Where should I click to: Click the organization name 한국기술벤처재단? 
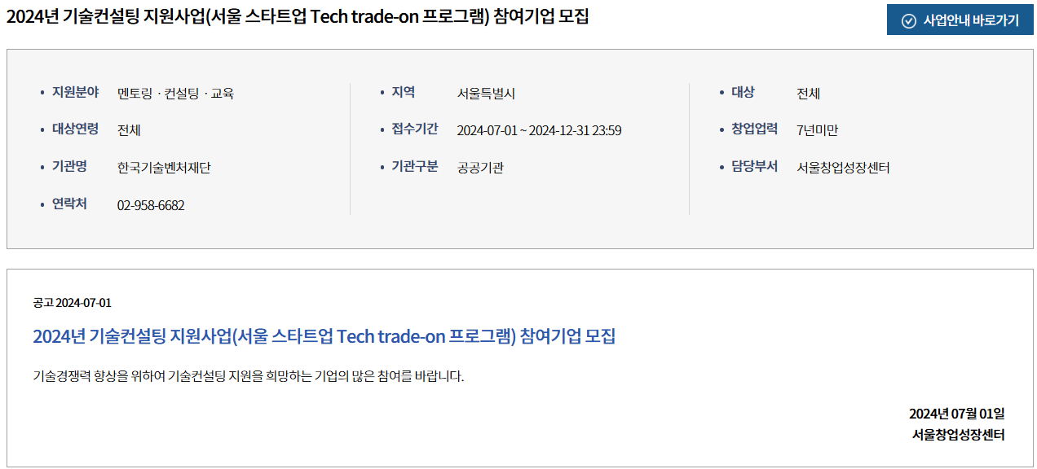pos(164,168)
